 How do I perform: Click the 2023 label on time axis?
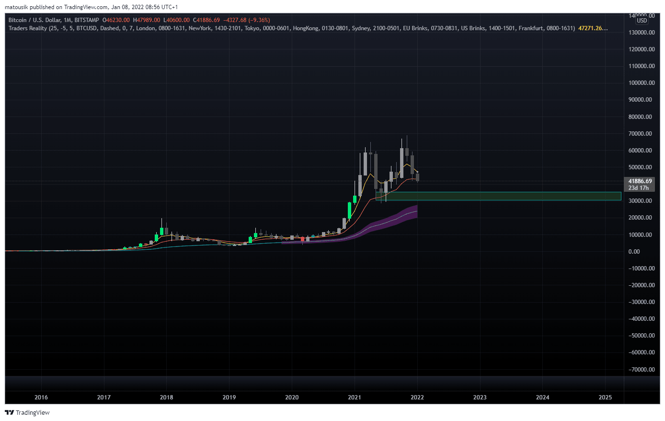480,398
